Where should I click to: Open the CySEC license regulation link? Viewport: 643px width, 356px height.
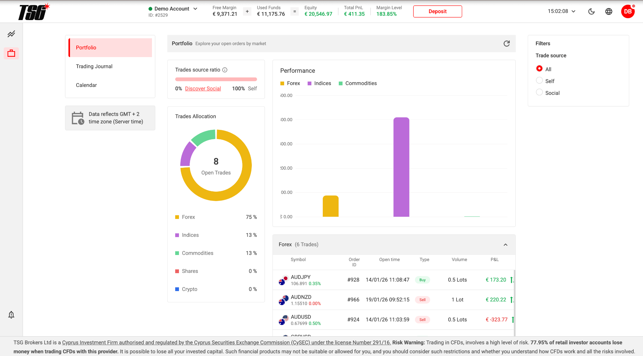point(226,343)
